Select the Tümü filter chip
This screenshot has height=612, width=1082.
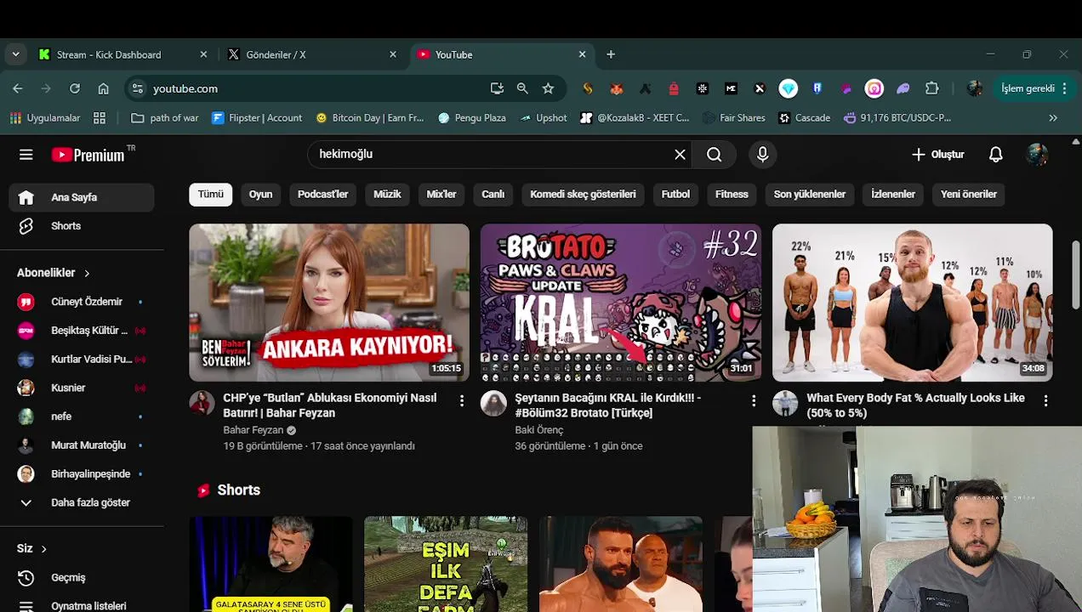coord(210,195)
